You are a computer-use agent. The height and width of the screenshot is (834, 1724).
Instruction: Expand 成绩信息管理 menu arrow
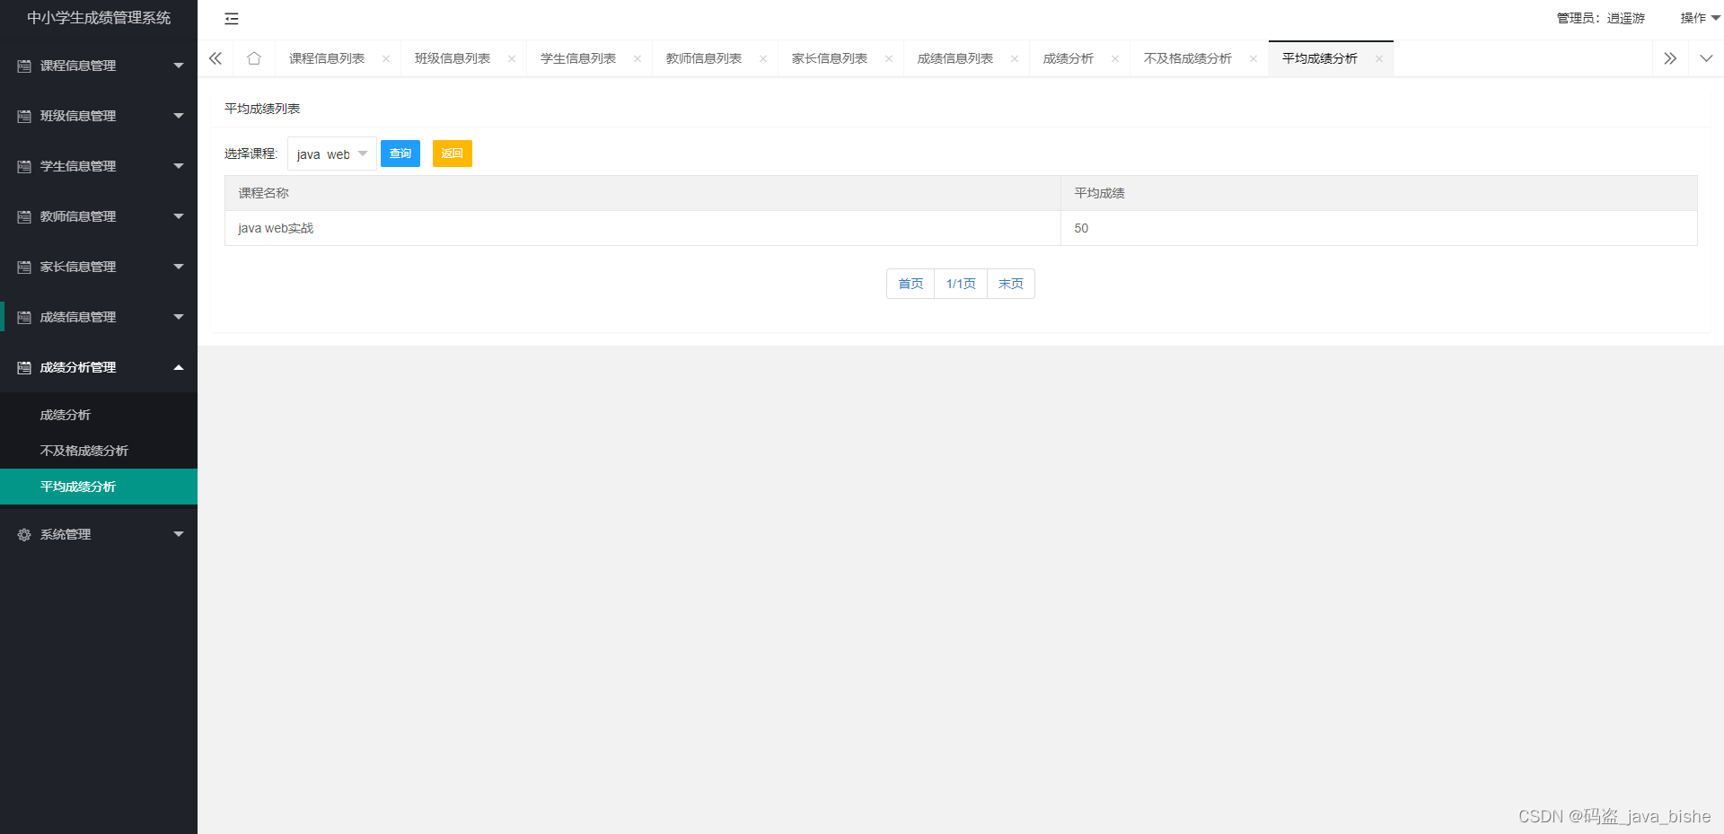pyautogui.click(x=179, y=317)
